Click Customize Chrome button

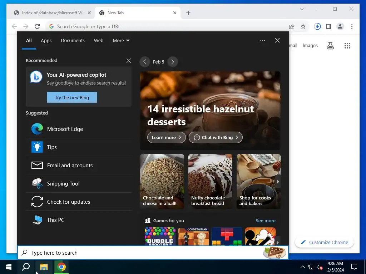325,242
